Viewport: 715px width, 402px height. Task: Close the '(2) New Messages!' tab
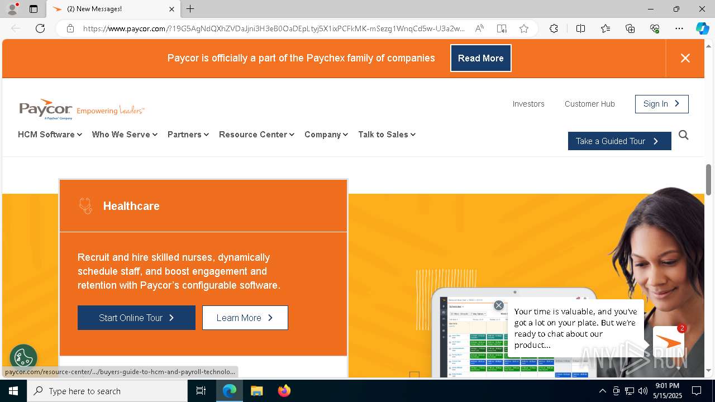pyautogui.click(x=171, y=9)
